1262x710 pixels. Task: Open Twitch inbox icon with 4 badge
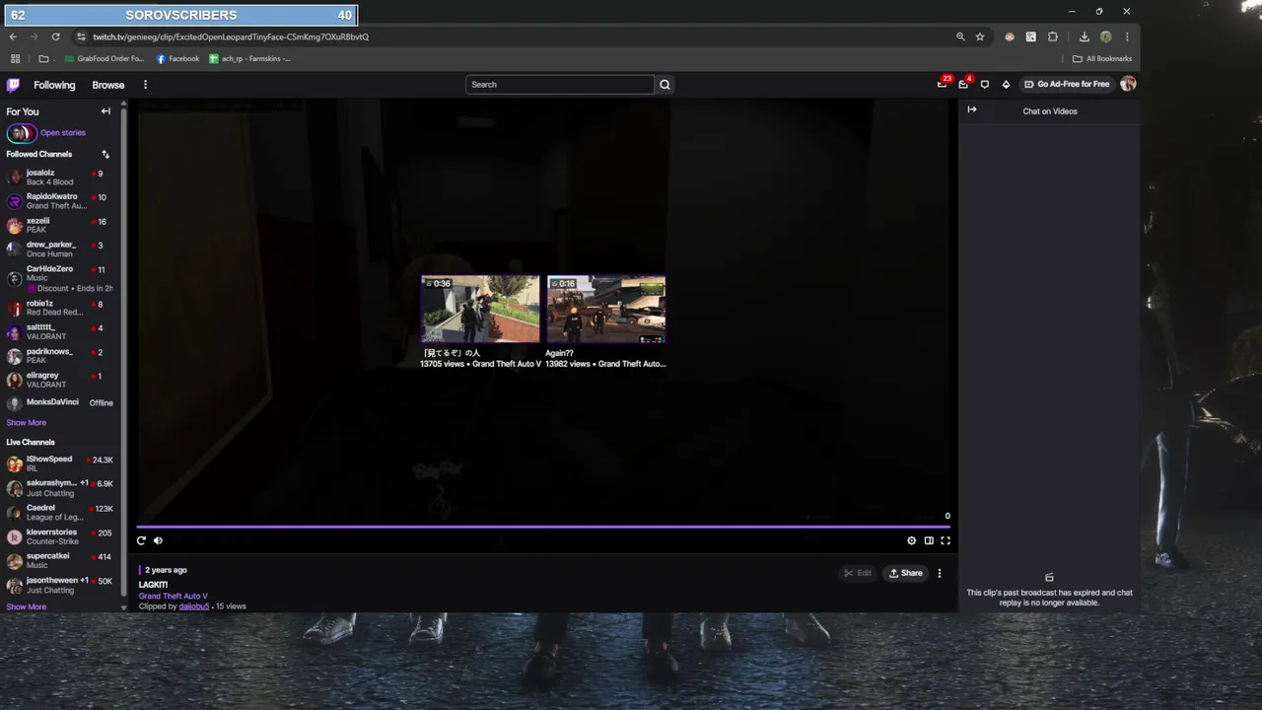coord(963,84)
